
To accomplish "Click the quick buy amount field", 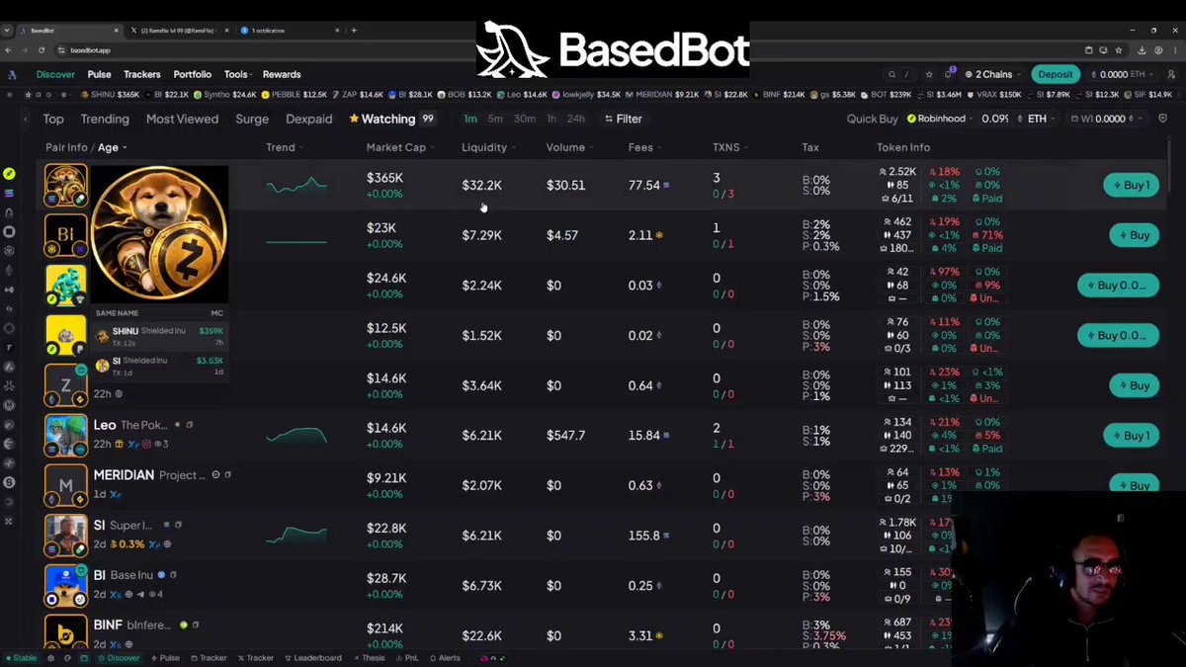I will pos(995,119).
